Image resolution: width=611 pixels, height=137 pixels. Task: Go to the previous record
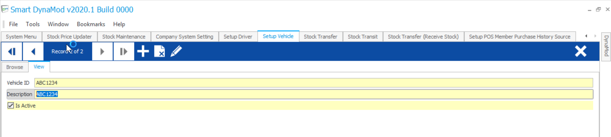click(33, 51)
